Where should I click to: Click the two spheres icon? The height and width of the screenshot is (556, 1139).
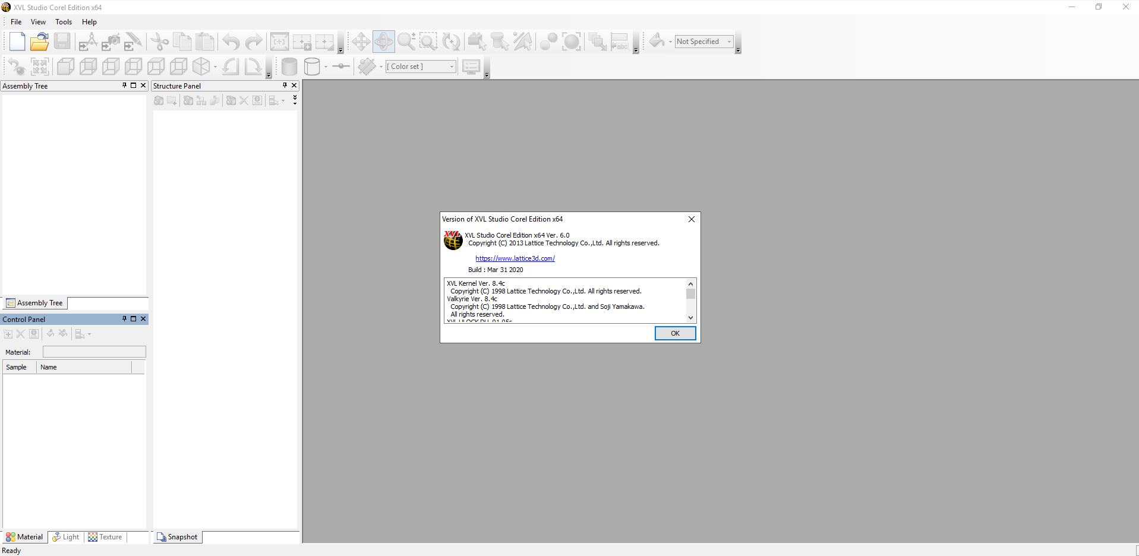coord(548,42)
